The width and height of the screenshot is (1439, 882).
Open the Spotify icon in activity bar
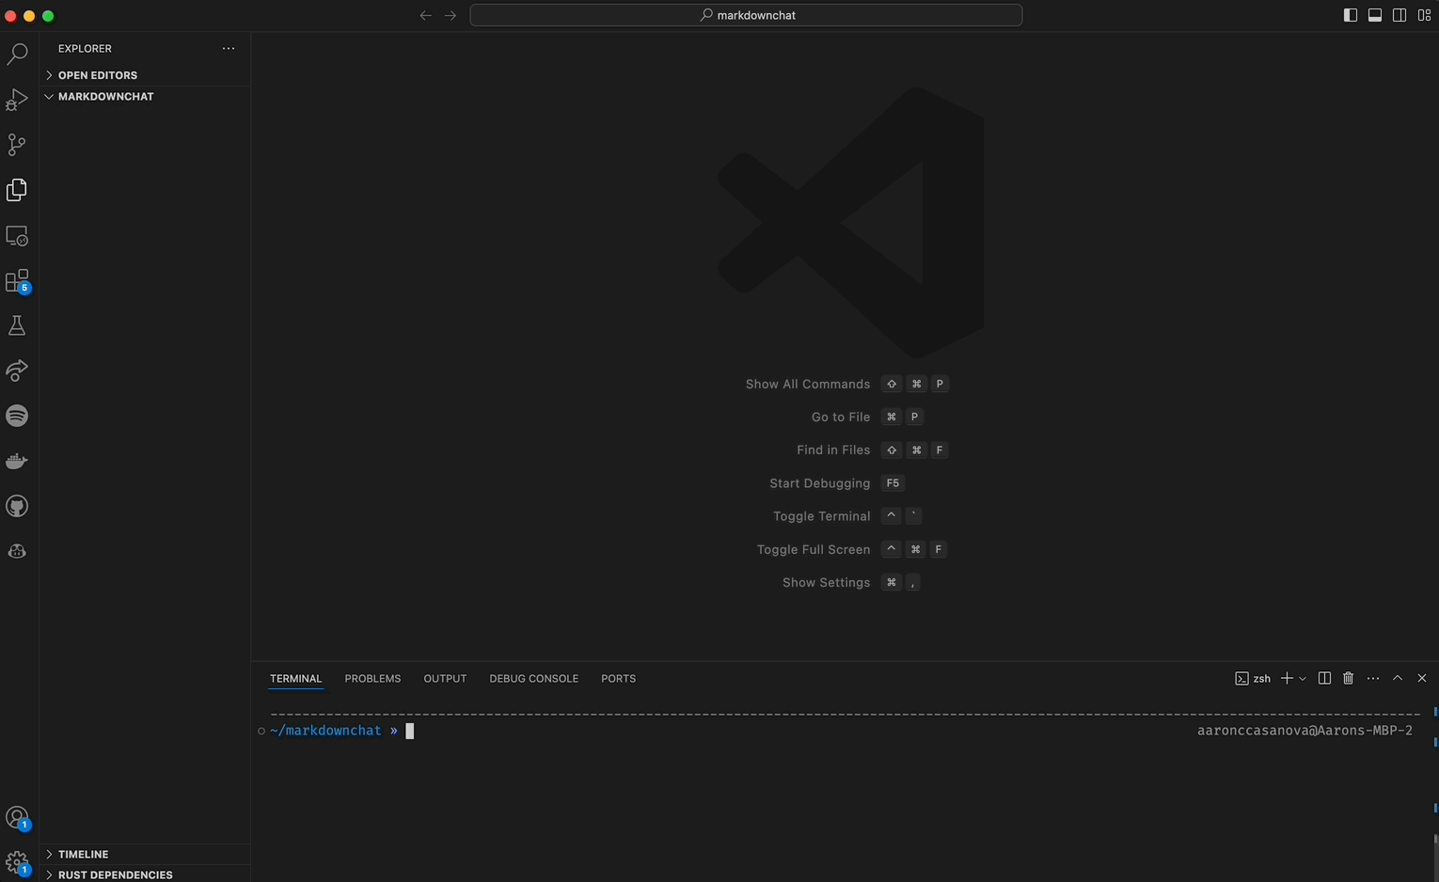17,416
